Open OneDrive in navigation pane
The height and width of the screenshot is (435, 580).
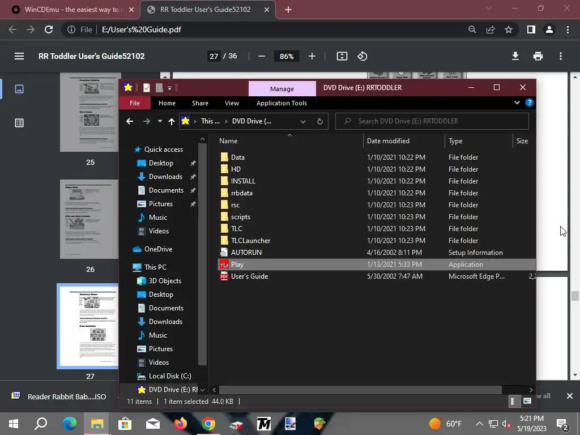[x=158, y=249]
